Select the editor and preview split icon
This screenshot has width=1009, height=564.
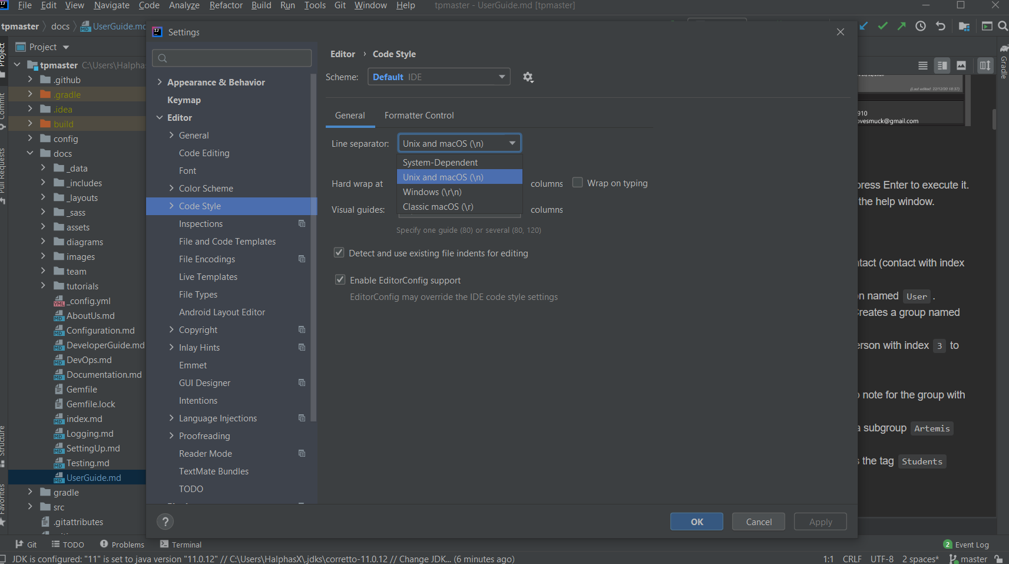[x=942, y=65]
